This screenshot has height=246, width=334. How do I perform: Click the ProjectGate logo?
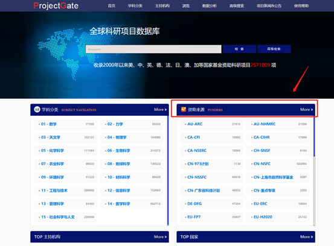56,6
